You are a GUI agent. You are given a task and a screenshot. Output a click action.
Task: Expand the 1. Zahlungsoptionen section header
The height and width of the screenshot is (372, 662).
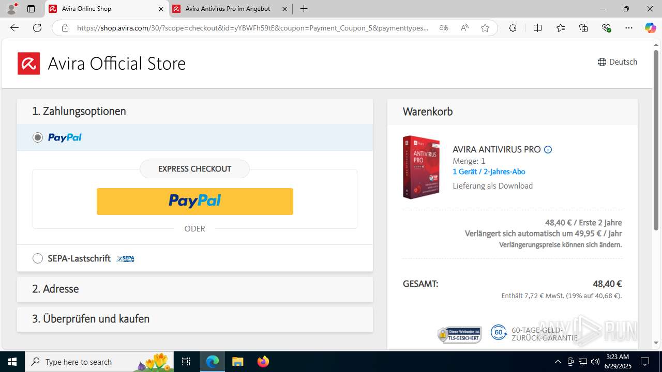point(195,111)
